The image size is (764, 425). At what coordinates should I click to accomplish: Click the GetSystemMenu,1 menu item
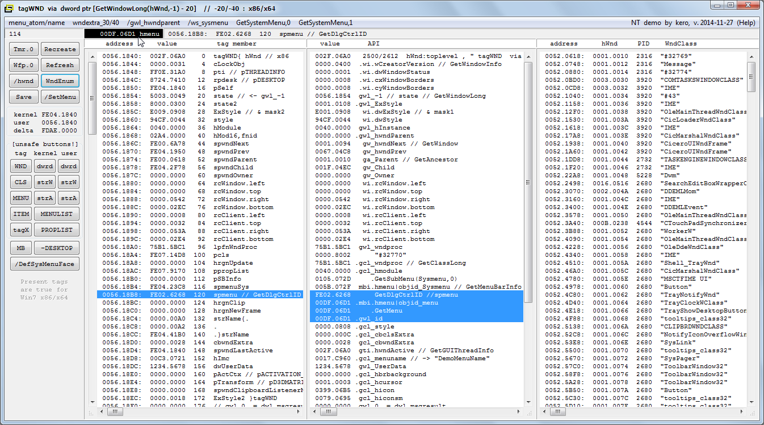click(x=325, y=23)
